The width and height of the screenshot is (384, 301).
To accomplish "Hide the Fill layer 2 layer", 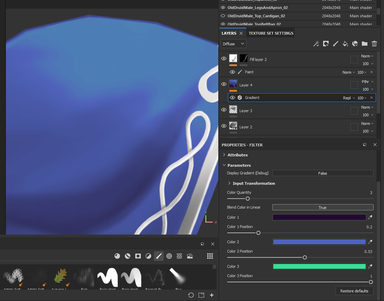I will (224, 59).
